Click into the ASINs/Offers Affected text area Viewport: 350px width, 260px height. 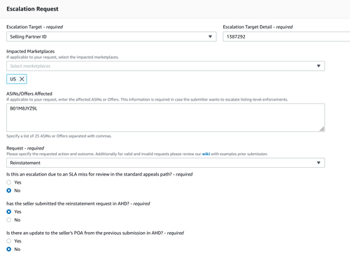pyautogui.click(x=165, y=117)
